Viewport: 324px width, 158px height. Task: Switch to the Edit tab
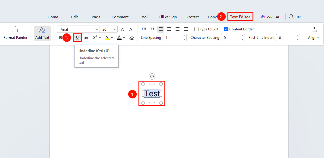(x=75, y=17)
